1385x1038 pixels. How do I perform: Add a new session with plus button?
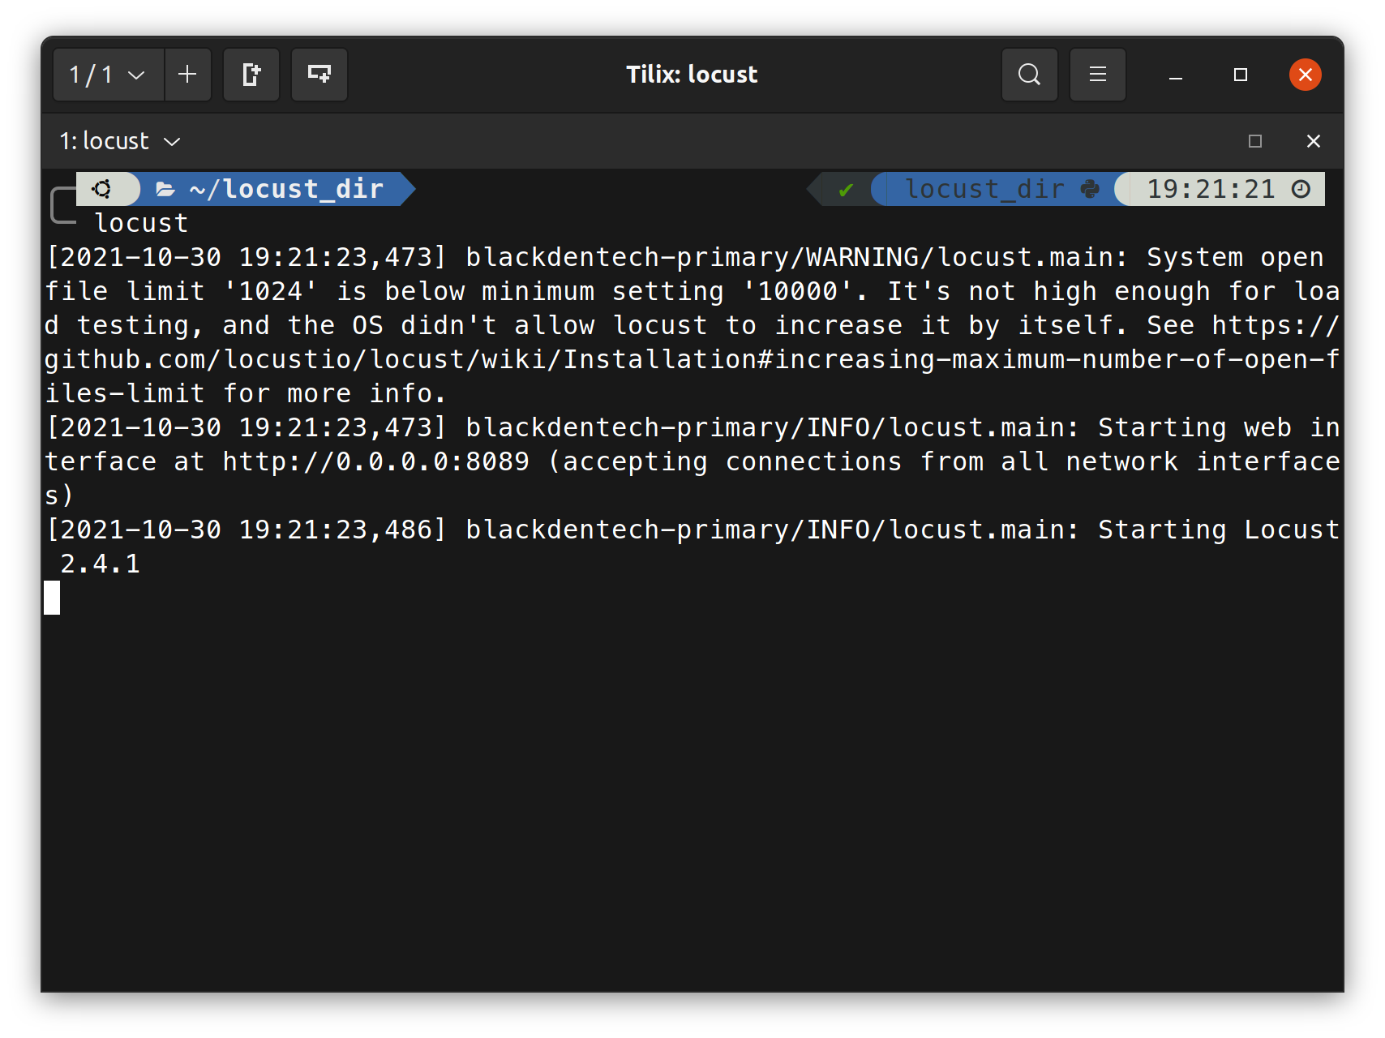point(187,75)
